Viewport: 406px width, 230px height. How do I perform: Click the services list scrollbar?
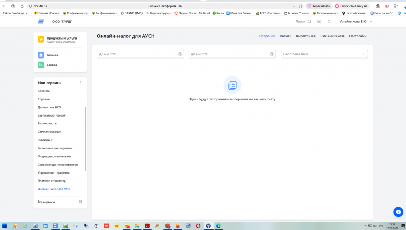[x=86, y=139]
